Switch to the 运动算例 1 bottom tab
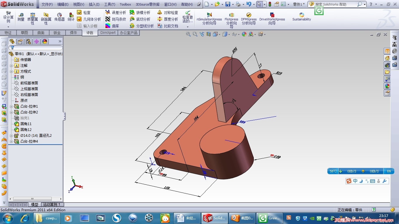 coord(52,204)
